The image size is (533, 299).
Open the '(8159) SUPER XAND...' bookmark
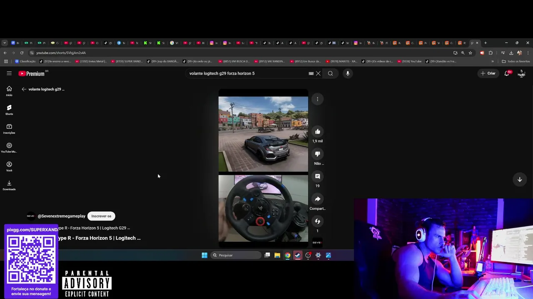pos(127,61)
